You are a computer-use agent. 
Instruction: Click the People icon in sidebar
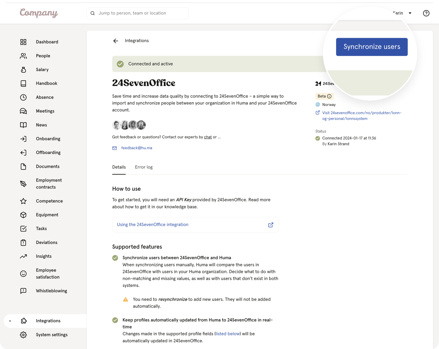(x=23, y=56)
